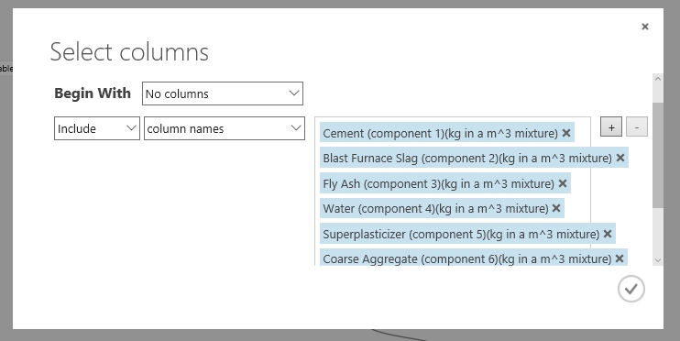Screen dimensions: 680x341
Task: Confirm selection with the checkmark button
Action: 631,289
